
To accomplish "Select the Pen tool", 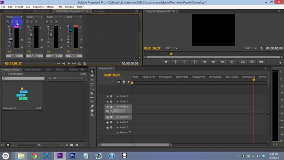I will [x=92, y=106].
